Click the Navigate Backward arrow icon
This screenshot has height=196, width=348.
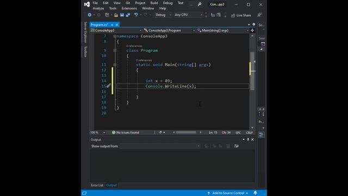(x=89, y=15)
